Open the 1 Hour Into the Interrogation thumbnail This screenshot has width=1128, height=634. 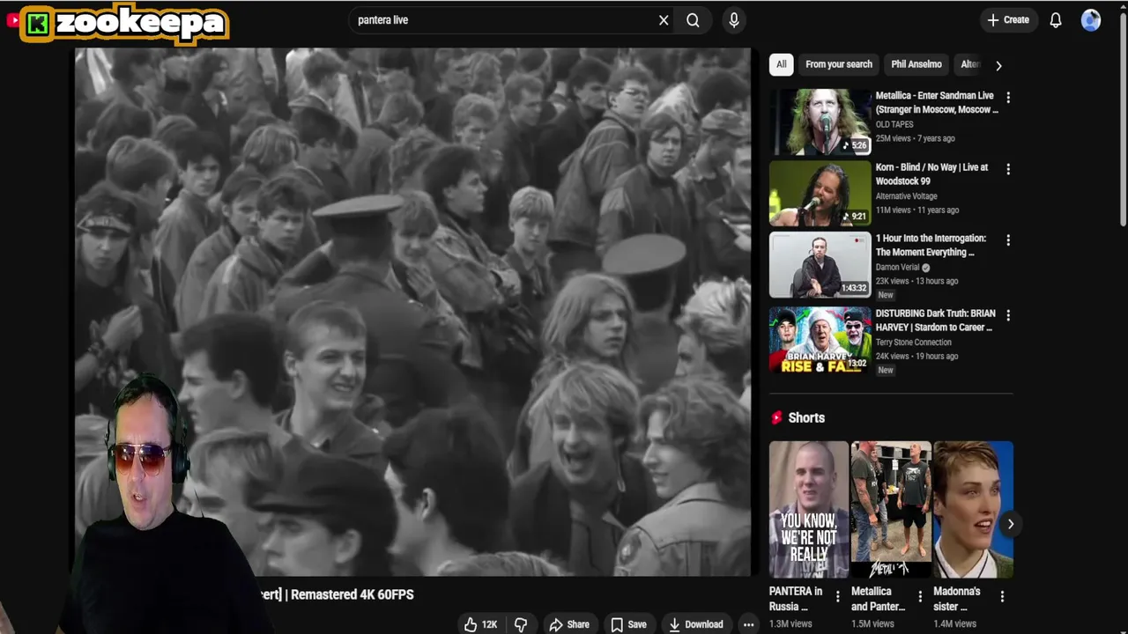(x=820, y=264)
